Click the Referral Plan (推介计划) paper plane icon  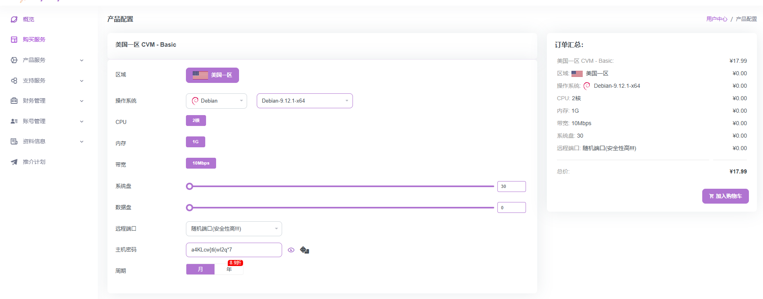(14, 162)
